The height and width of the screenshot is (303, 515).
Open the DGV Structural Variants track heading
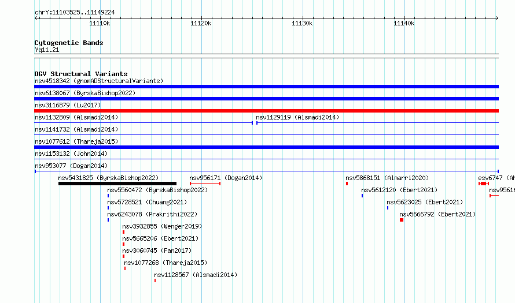pyautogui.click(x=81, y=74)
